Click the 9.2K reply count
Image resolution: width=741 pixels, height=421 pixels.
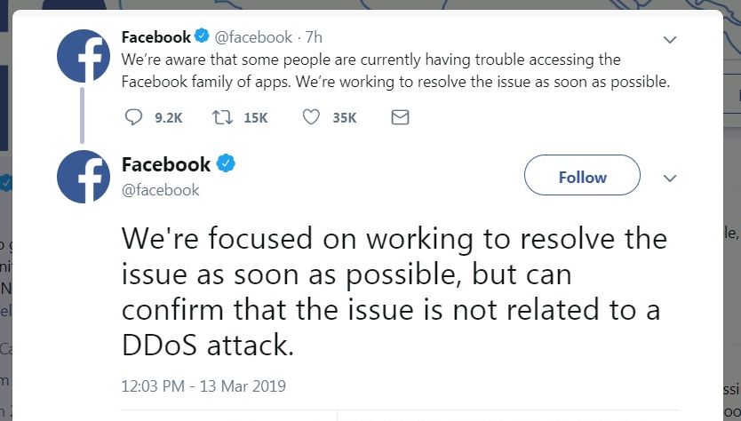(x=168, y=117)
